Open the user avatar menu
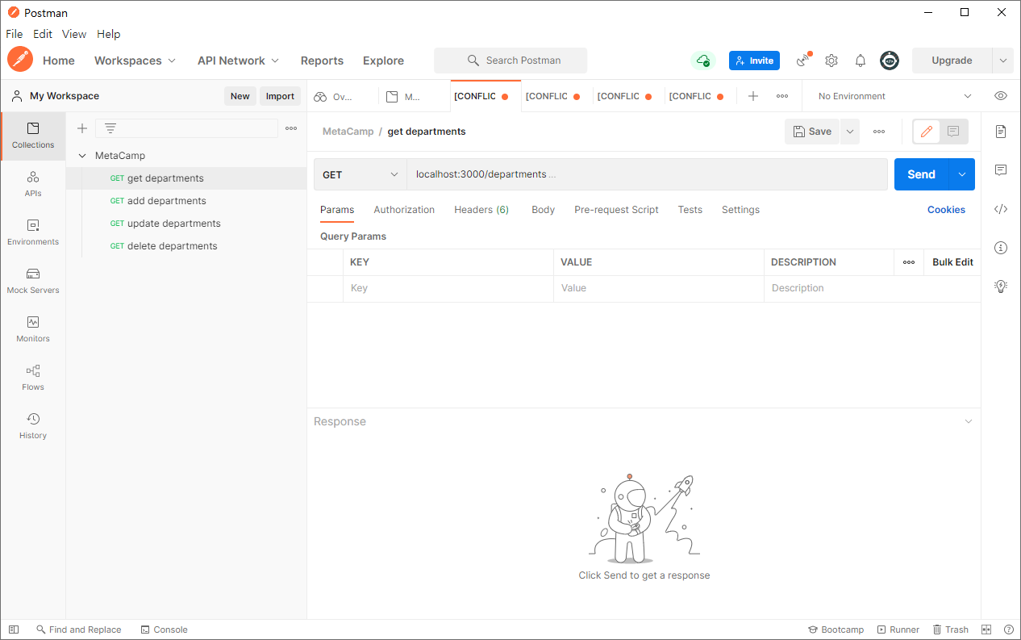1021x640 pixels. (x=890, y=61)
